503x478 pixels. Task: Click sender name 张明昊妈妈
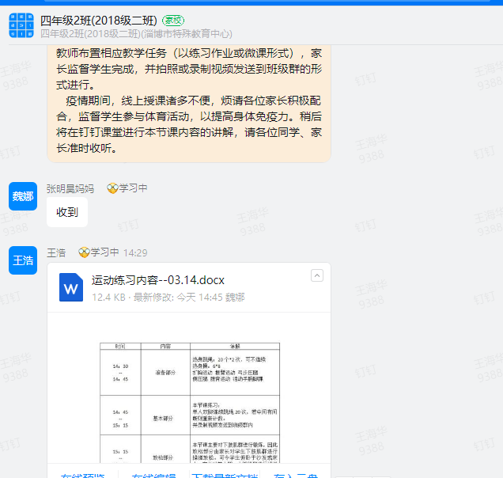(x=70, y=189)
